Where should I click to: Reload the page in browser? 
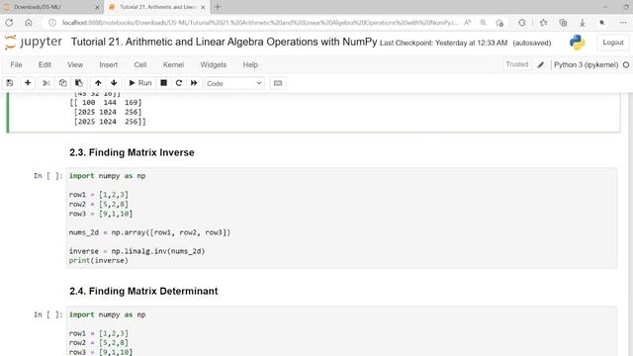click(x=9, y=23)
